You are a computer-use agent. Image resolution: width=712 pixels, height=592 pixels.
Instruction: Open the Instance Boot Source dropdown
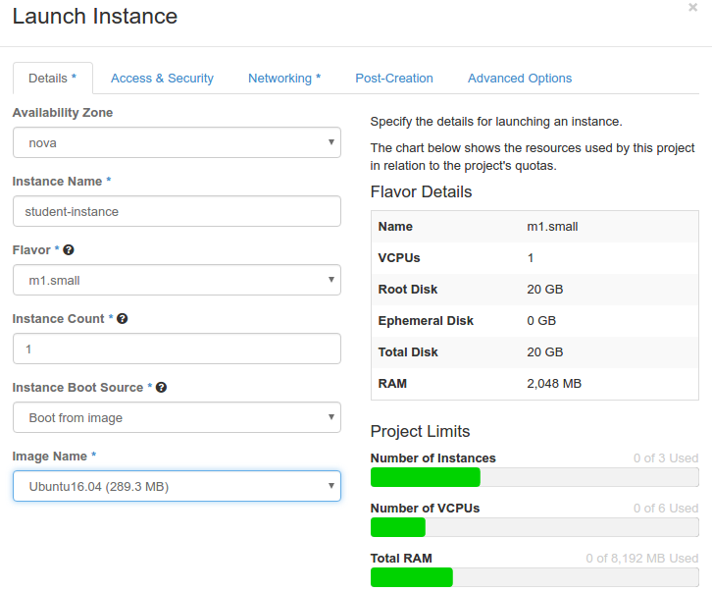point(177,417)
